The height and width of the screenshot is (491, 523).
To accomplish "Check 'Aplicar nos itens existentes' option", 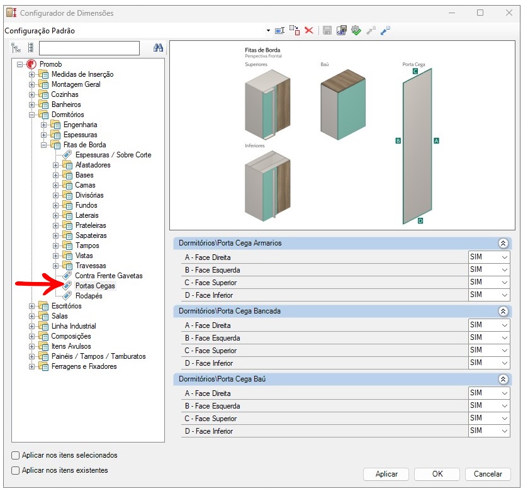I will point(16,470).
